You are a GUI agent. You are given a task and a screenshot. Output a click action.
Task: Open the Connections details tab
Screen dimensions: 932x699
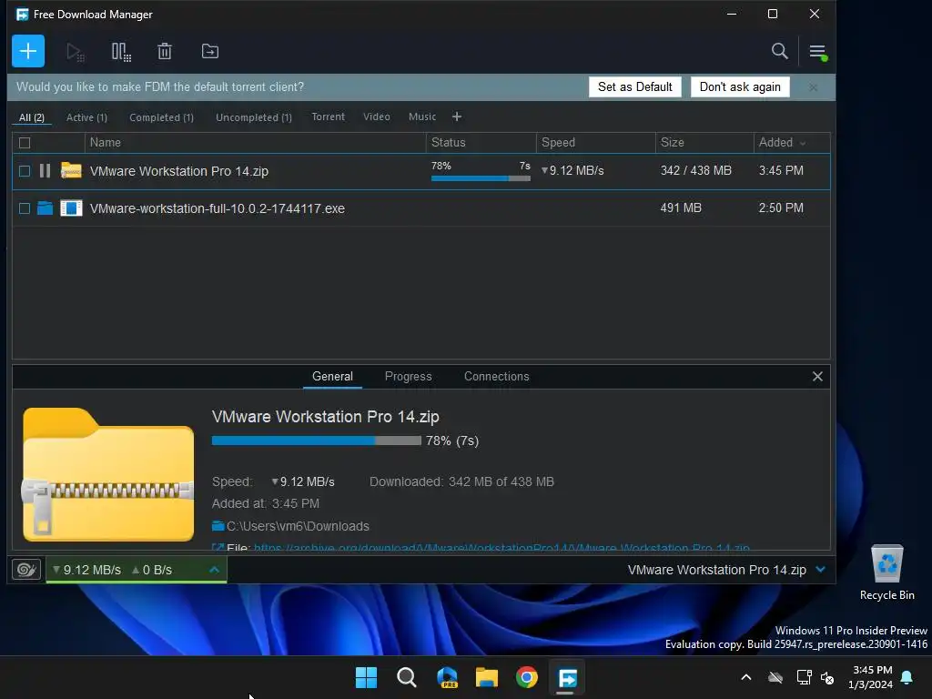(496, 376)
